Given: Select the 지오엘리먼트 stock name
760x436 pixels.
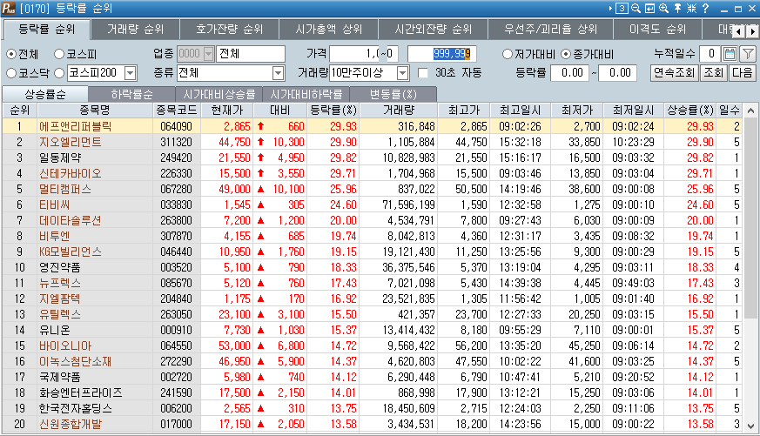Looking at the screenshot, I should click(x=71, y=143).
